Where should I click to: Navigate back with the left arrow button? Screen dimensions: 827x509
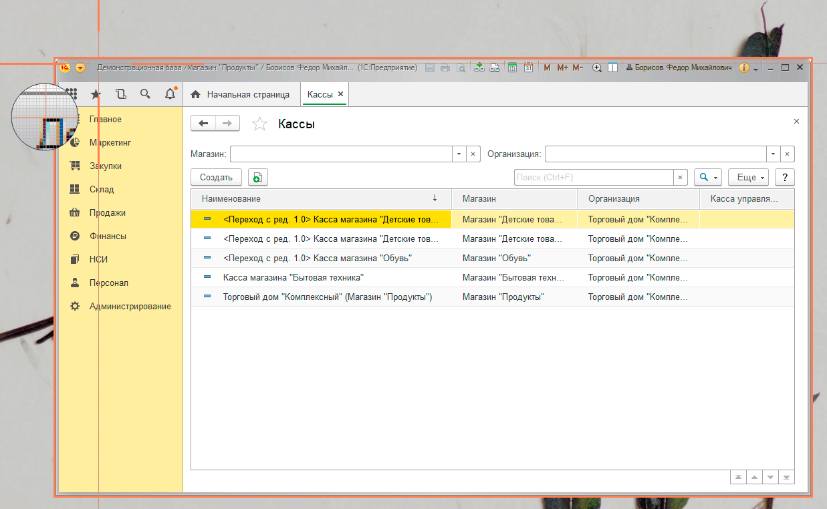204,123
